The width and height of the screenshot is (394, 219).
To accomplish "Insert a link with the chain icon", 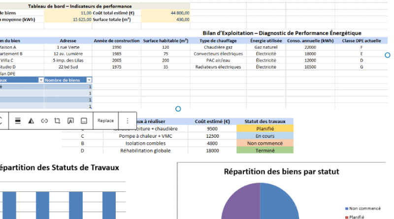I will click(44, 121).
